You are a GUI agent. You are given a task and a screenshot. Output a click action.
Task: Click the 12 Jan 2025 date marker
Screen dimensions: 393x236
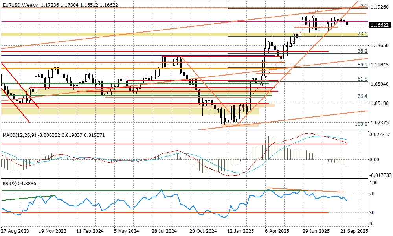(x=239, y=231)
